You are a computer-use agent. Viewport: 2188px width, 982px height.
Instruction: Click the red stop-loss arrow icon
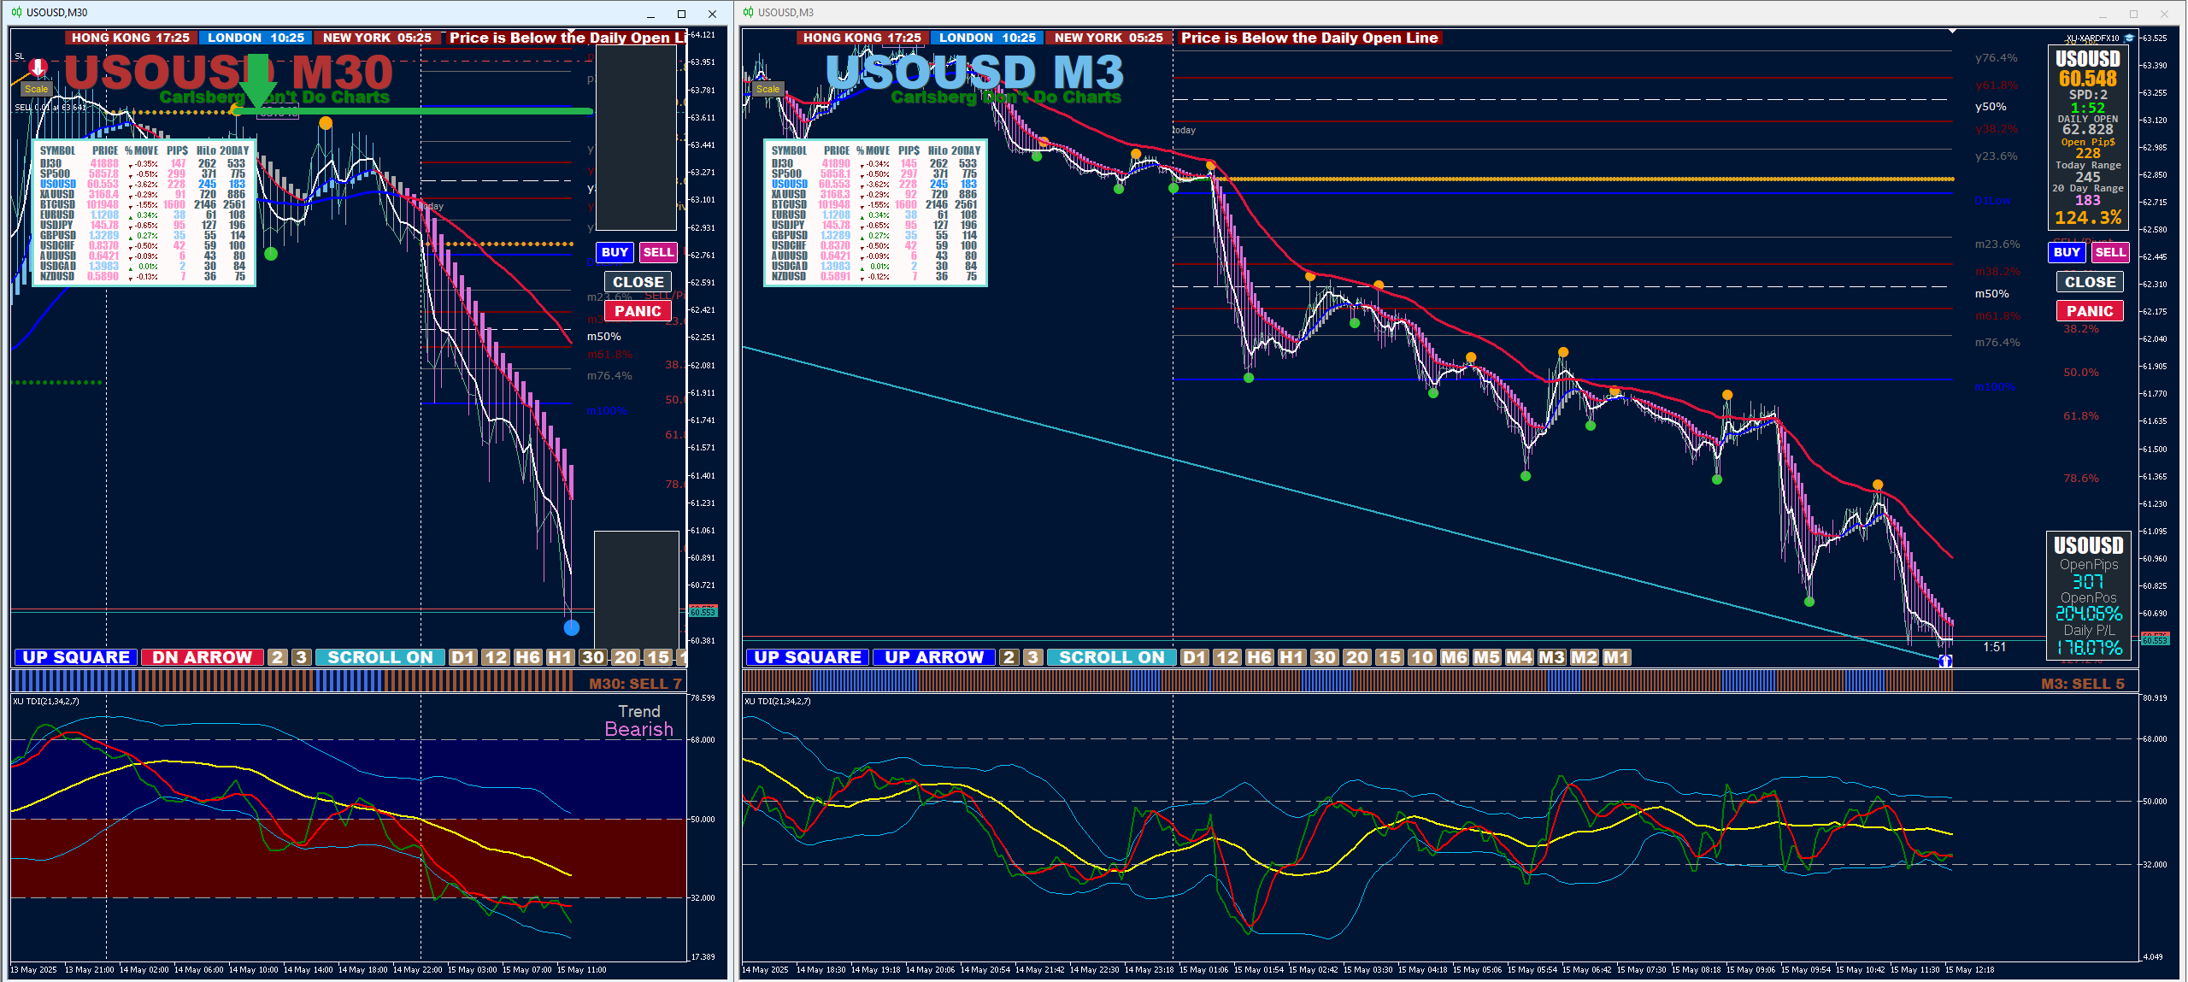pyautogui.click(x=38, y=67)
